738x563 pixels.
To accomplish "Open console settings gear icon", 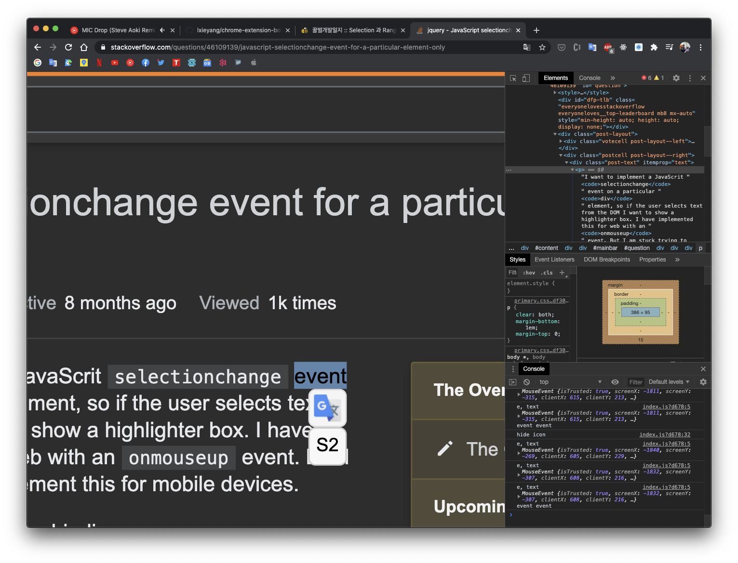I will pyautogui.click(x=703, y=382).
